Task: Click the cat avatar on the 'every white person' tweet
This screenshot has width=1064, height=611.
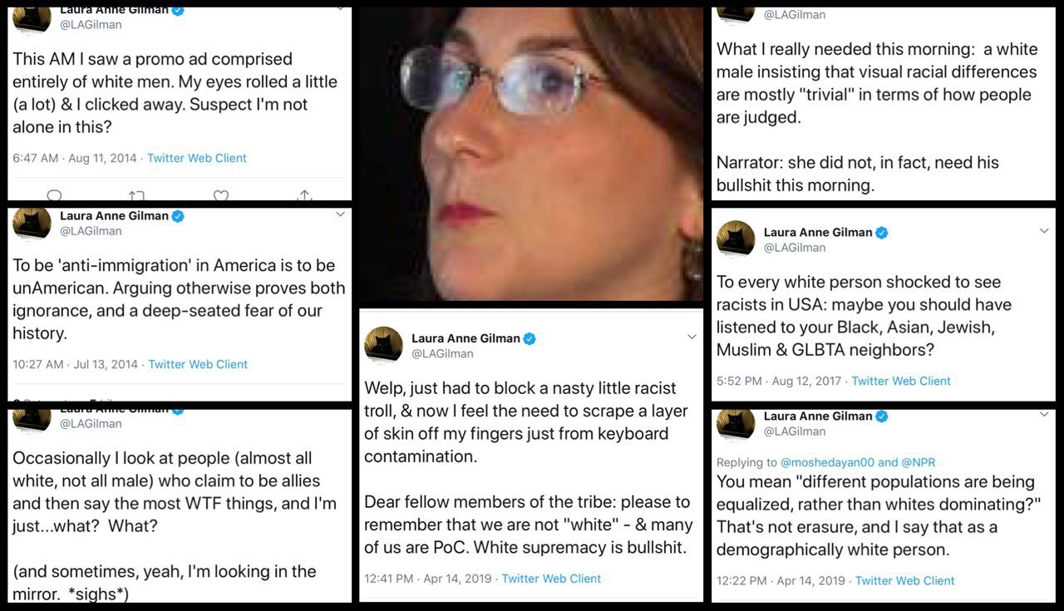Action: (736, 239)
